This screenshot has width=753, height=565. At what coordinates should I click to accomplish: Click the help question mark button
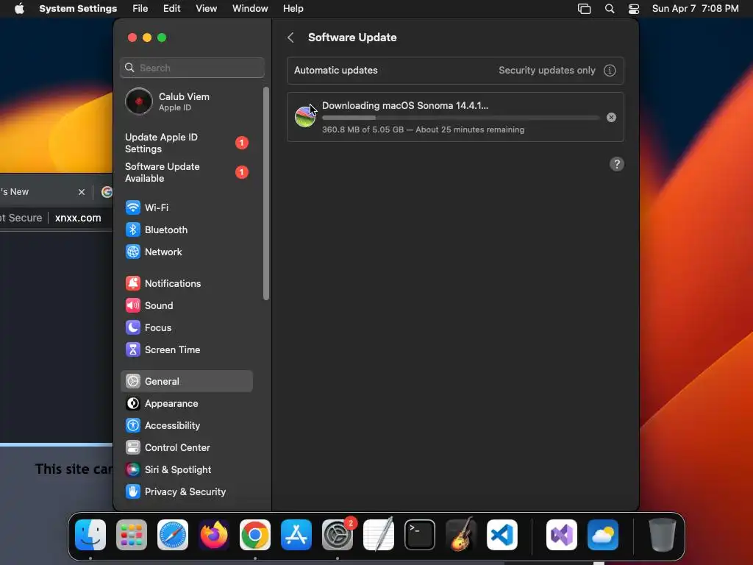pyautogui.click(x=617, y=164)
